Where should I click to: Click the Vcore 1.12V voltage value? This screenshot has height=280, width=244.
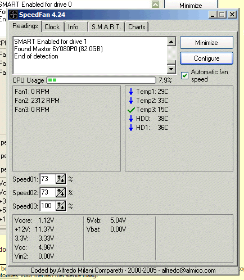(46, 220)
